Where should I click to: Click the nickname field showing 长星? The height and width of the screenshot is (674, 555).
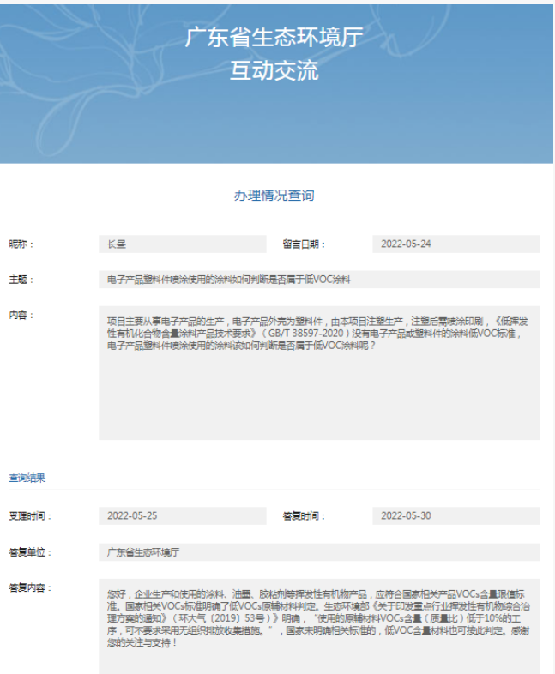point(182,244)
